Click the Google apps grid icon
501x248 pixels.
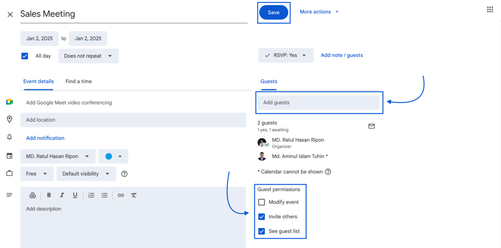pyautogui.click(x=490, y=10)
